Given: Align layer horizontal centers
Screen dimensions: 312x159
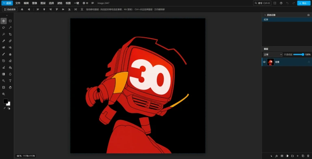Looking at the screenshot, I should coord(44,9).
